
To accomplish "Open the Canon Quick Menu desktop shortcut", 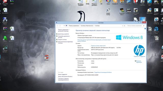I will click(136, 12).
